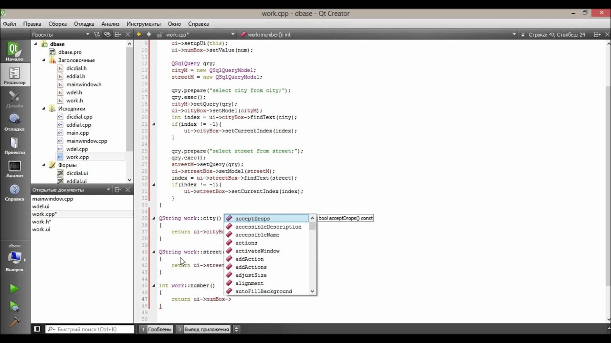Open the Правка menu

[x=32, y=24]
